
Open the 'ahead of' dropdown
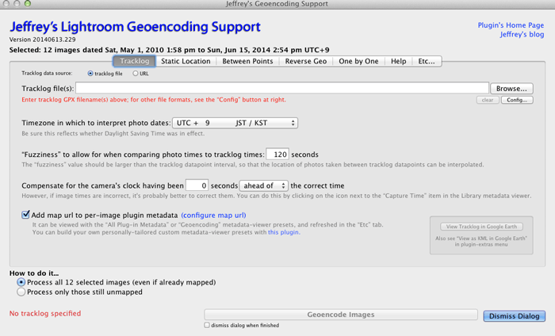pyautogui.click(x=264, y=185)
